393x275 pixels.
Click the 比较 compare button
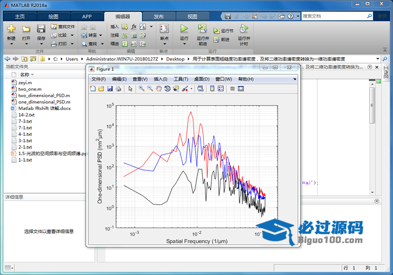[59, 35]
